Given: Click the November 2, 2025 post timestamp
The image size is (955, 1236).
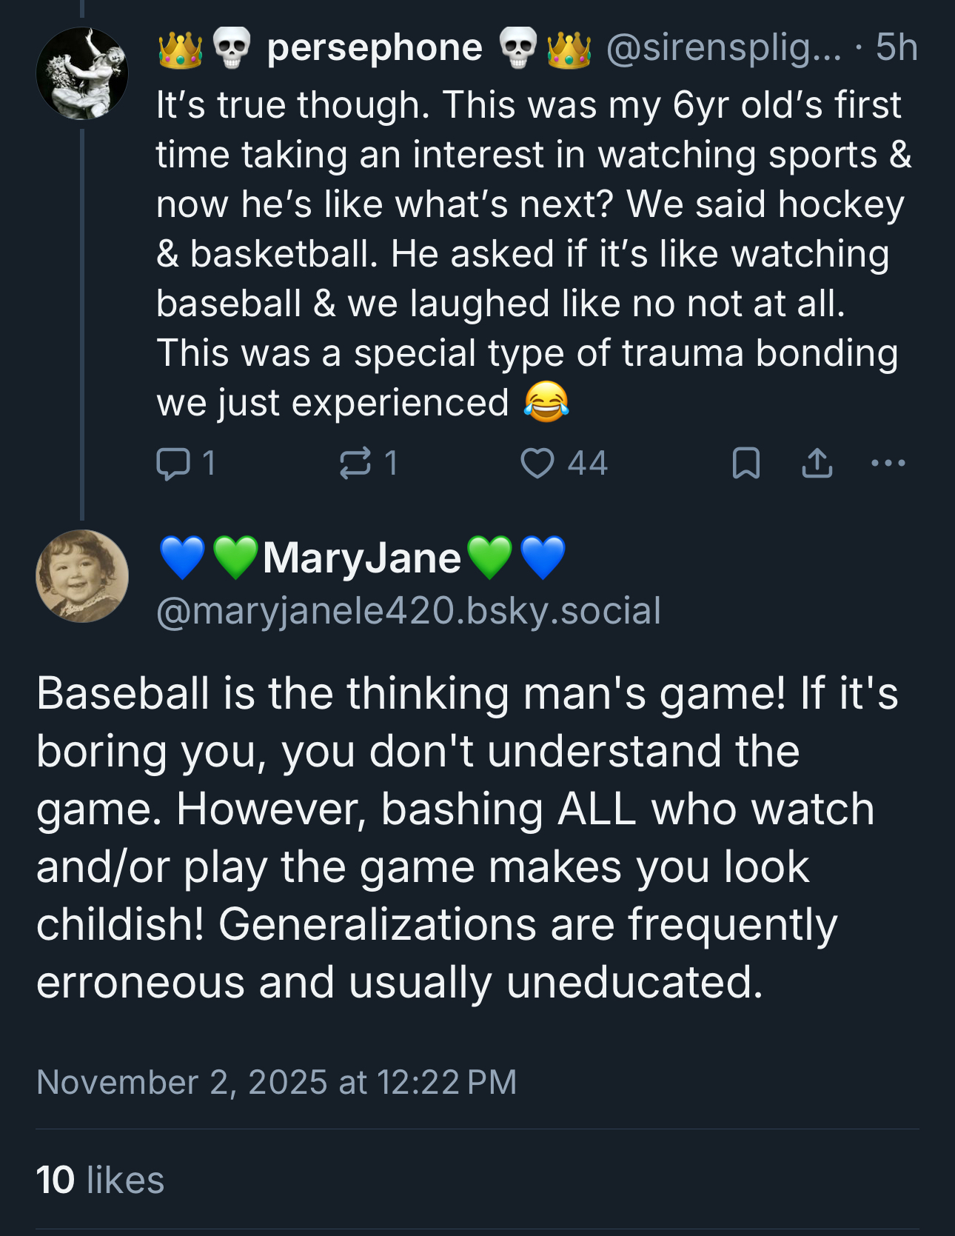Looking at the screenshot, I should 276,1082.
